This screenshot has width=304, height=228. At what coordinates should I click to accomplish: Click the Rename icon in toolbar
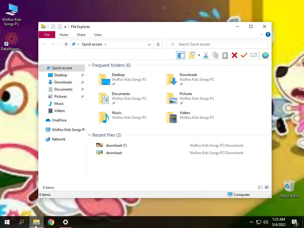point(254,56)
